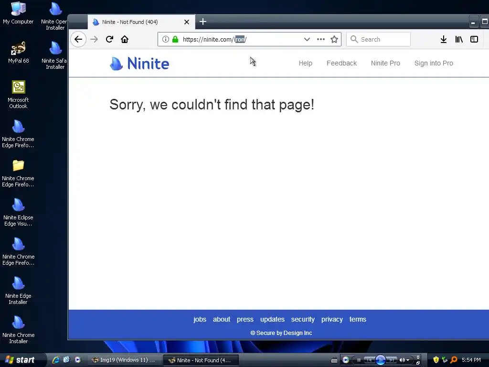The width and height of the screenshot is (489, 367).
Task: Click the media player toolbar logo icon
Action: coord(346,360)
